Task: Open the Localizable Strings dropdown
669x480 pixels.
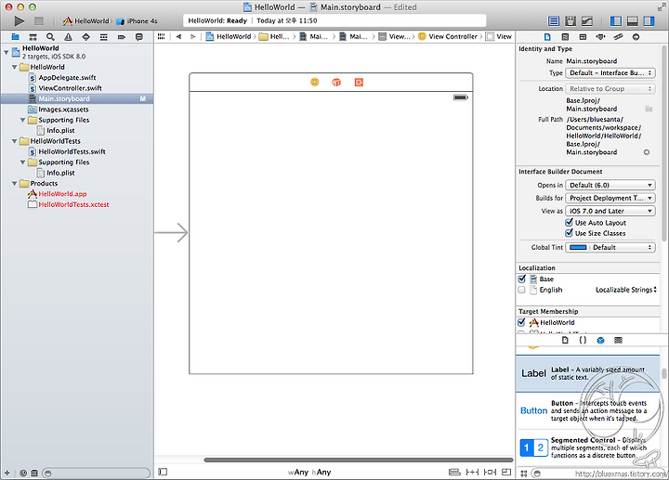Action: click(x=626, y=290)
